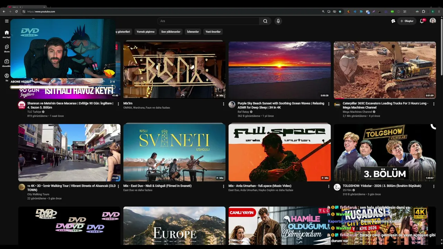The image size is (443, 249).
Task: Play the sunset beach video thumbnail
Action: pos(280,70)
